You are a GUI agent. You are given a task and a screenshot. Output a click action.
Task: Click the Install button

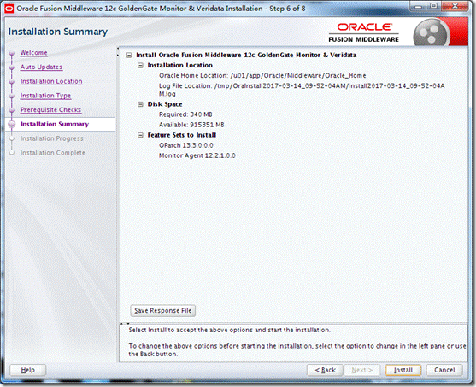click(x=403, y=370)
